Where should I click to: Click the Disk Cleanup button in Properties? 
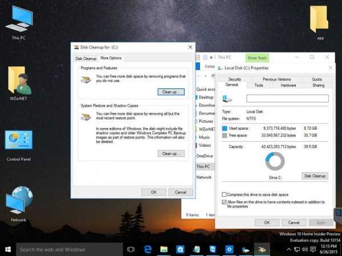tap(315, 176)
